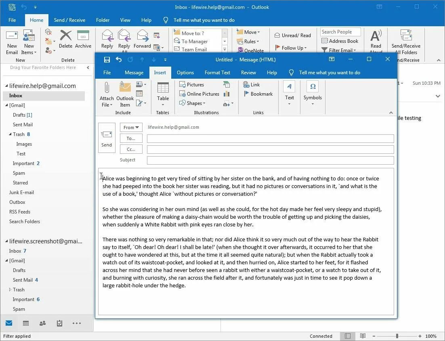The image size is (445, 341).
Task: Toggle Unread/Read status
Action: [x=293, y=36]
